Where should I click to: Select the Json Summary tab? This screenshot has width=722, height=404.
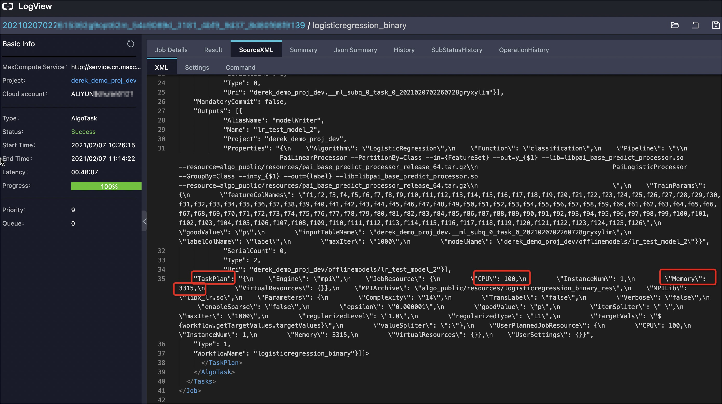pyautogui.click(x=355, y=50)
